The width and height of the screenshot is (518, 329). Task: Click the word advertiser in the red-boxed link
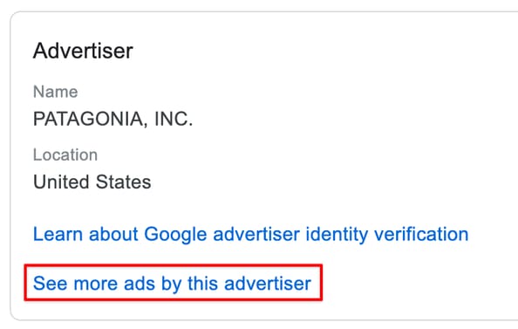268,284
